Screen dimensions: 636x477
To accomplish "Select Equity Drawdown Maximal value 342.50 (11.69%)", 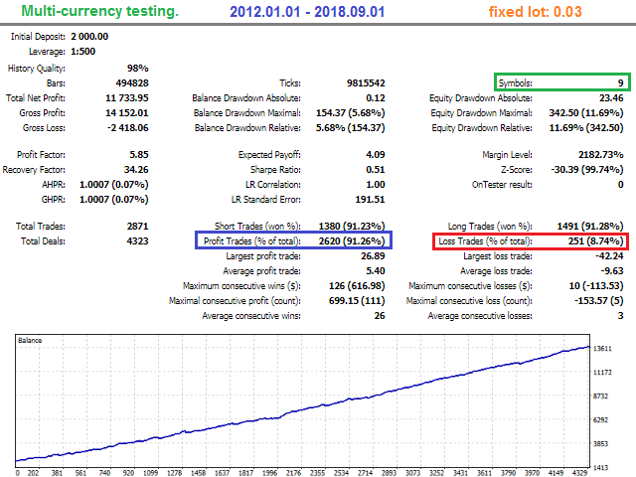I will tap(586, 113).
